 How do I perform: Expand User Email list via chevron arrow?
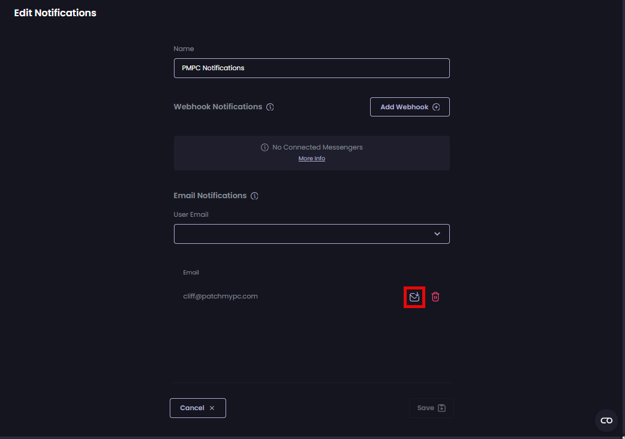[x=437, y=234]
